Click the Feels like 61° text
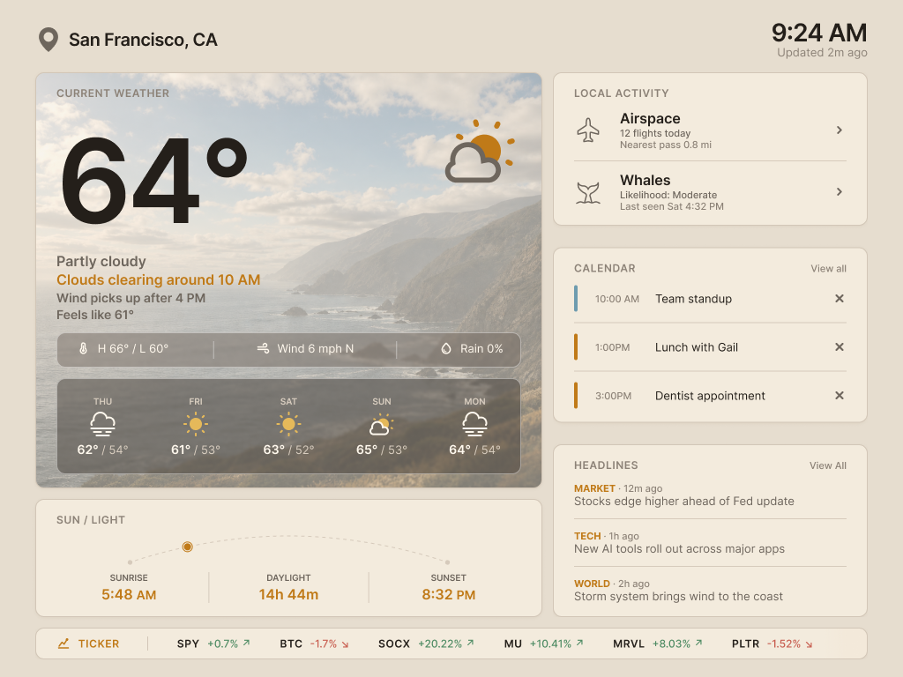Image resolution: width=903 pixels, height=677 pixels. (x=95, y=315)
